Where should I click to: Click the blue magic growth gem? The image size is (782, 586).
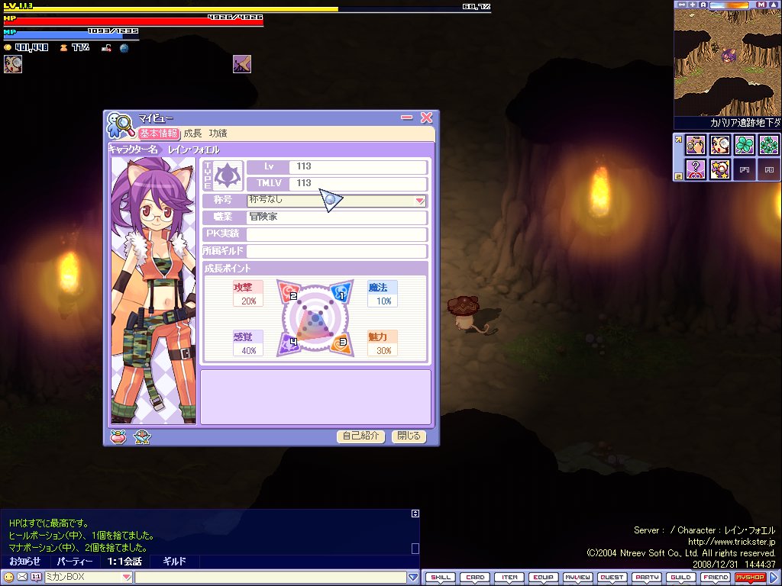click(x=341, y=291)
